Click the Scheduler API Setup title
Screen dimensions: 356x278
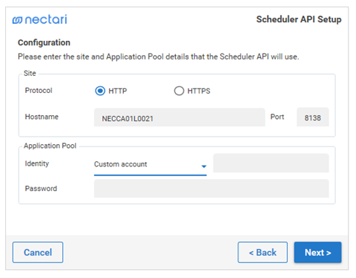click(299, 19)
